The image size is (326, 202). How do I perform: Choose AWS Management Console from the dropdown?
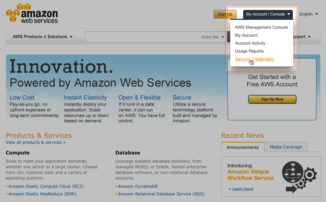[x=261, y=27]
